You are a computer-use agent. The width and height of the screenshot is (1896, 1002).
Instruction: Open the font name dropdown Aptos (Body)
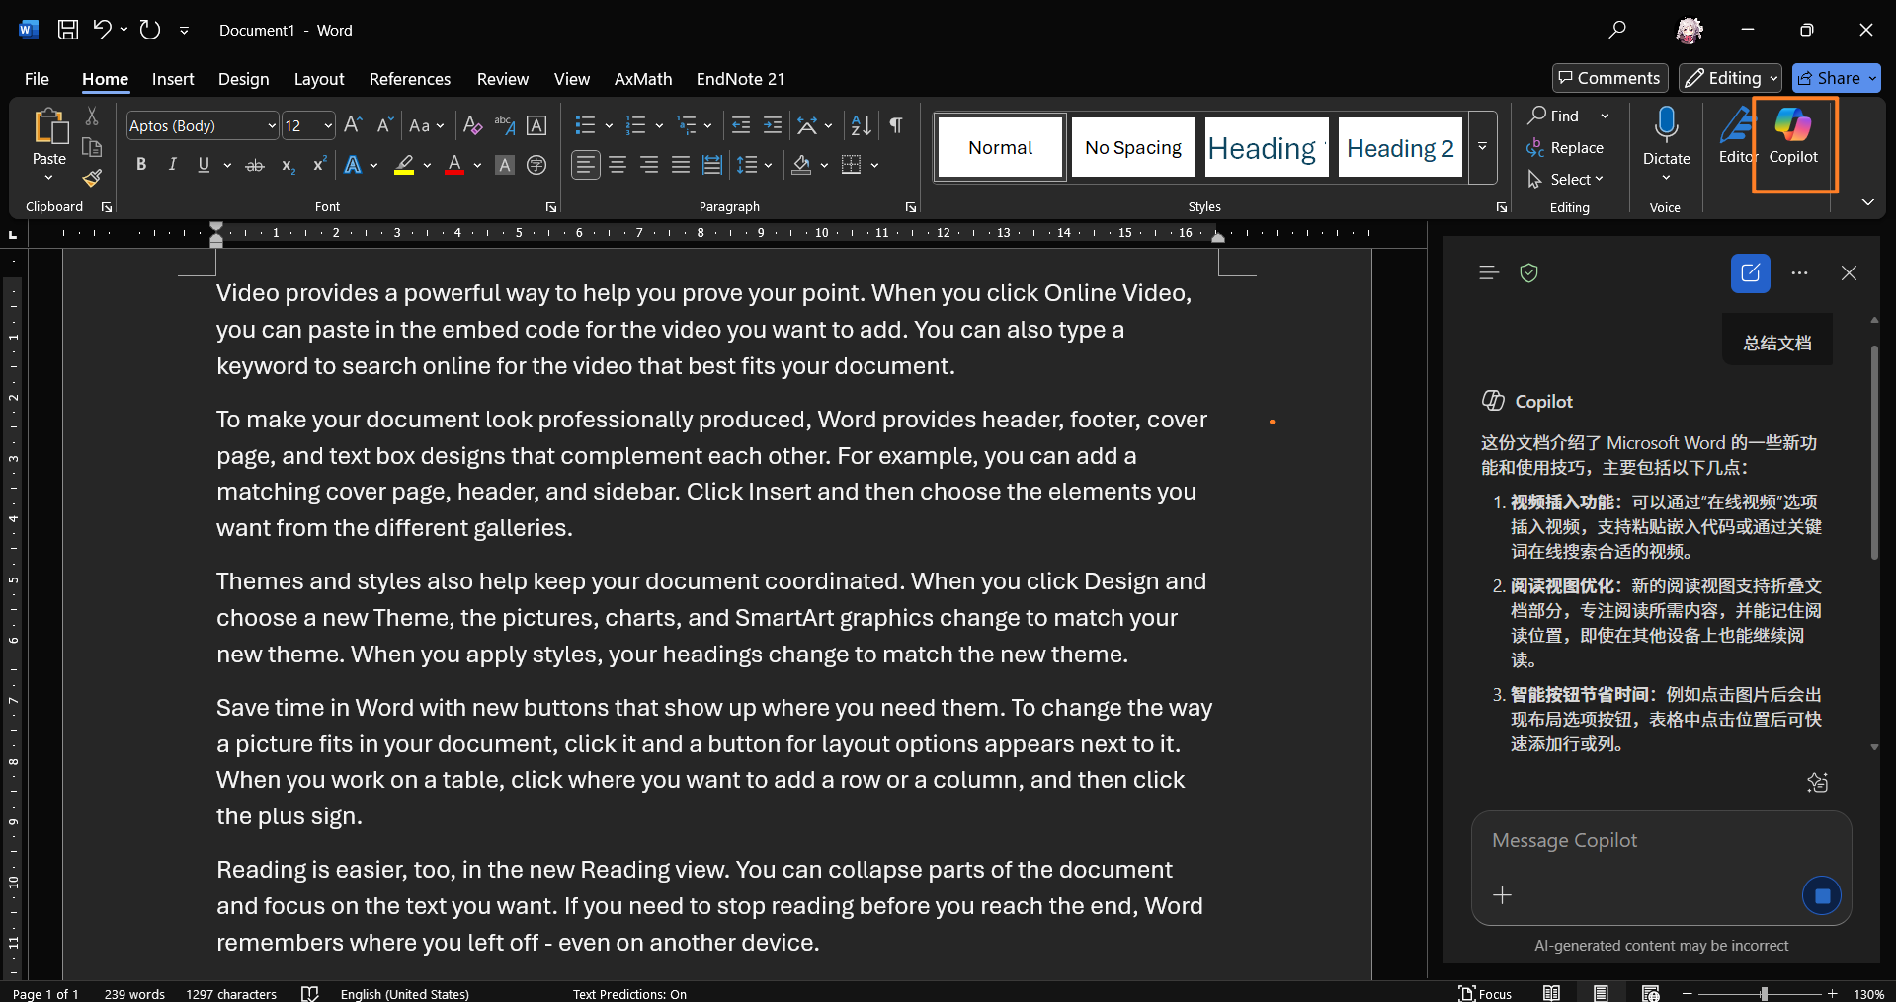272,125
